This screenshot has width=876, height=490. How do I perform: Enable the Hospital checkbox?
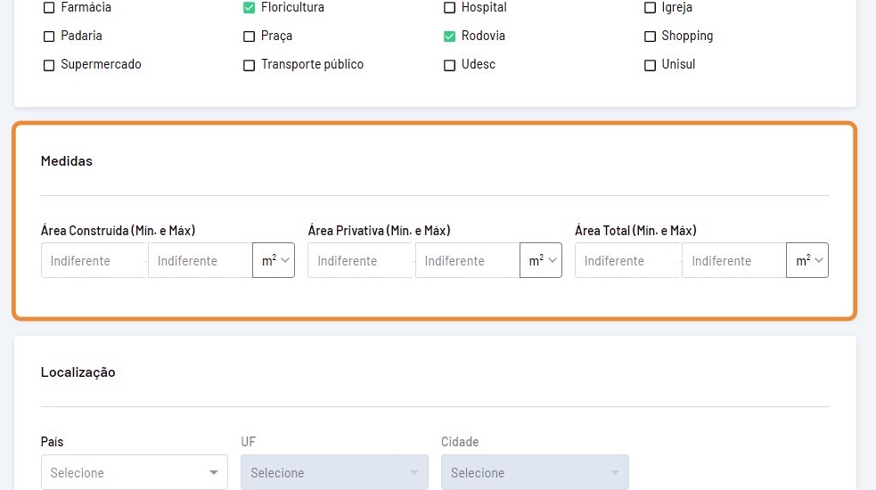450,8
